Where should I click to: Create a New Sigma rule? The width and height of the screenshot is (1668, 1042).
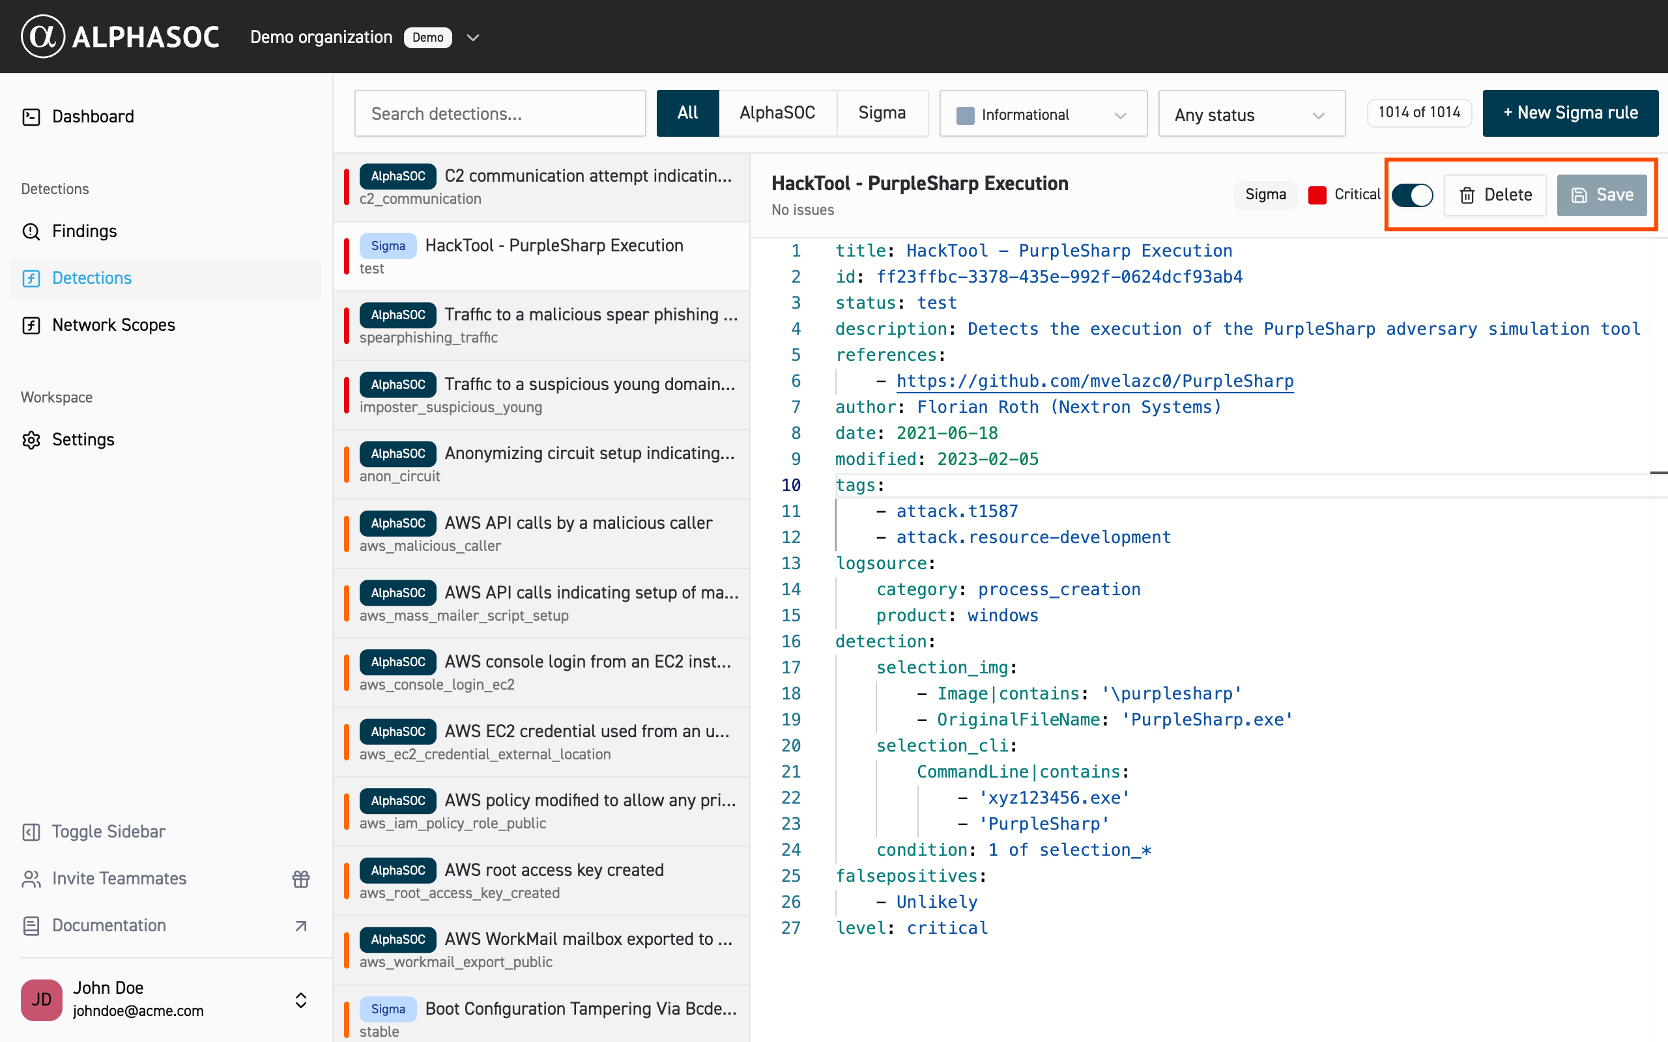pos(1570,113)
